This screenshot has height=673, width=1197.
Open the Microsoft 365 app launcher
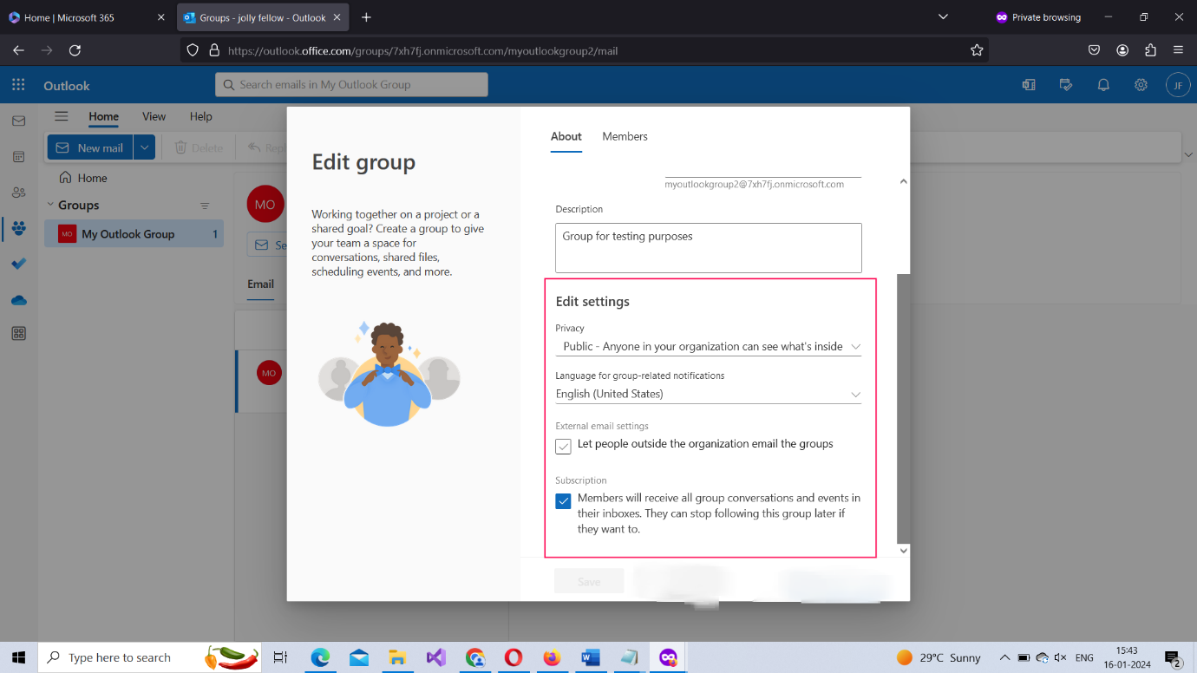click(18, 85)
